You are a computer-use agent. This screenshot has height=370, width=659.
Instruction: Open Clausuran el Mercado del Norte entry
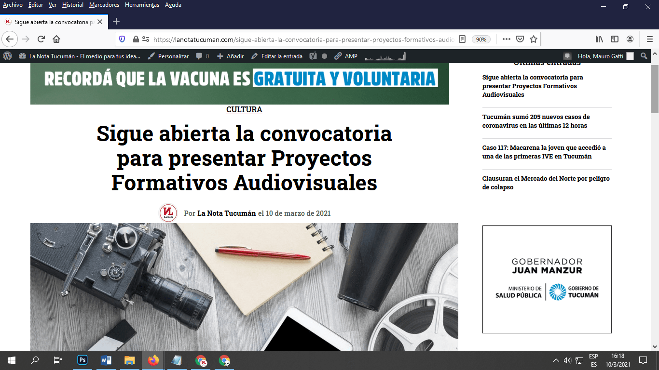point(546,183)
